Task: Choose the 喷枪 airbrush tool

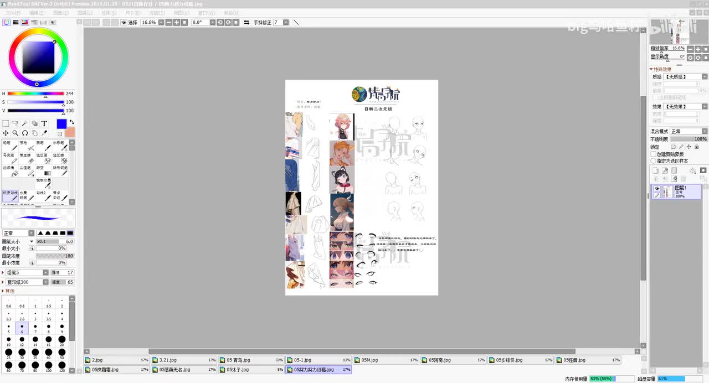Action: [x=26, y=146]
